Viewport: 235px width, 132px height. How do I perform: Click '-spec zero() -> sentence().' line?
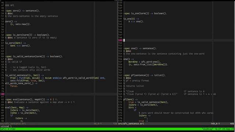pos(22,11)
